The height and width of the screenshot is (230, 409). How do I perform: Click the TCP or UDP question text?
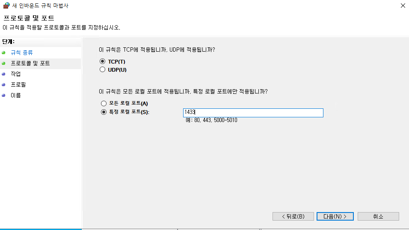[157, 49]
